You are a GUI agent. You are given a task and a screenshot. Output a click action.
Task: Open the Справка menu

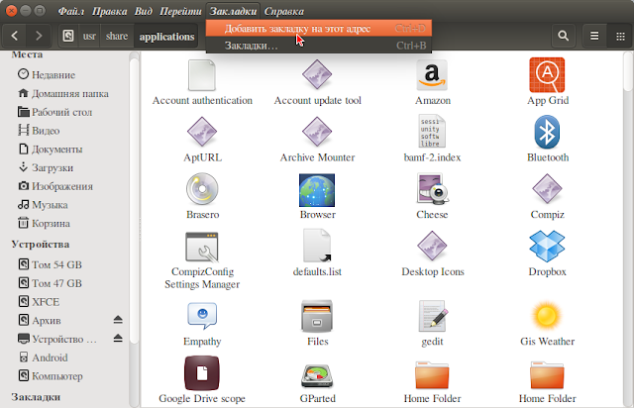click(x=284, y=11)
